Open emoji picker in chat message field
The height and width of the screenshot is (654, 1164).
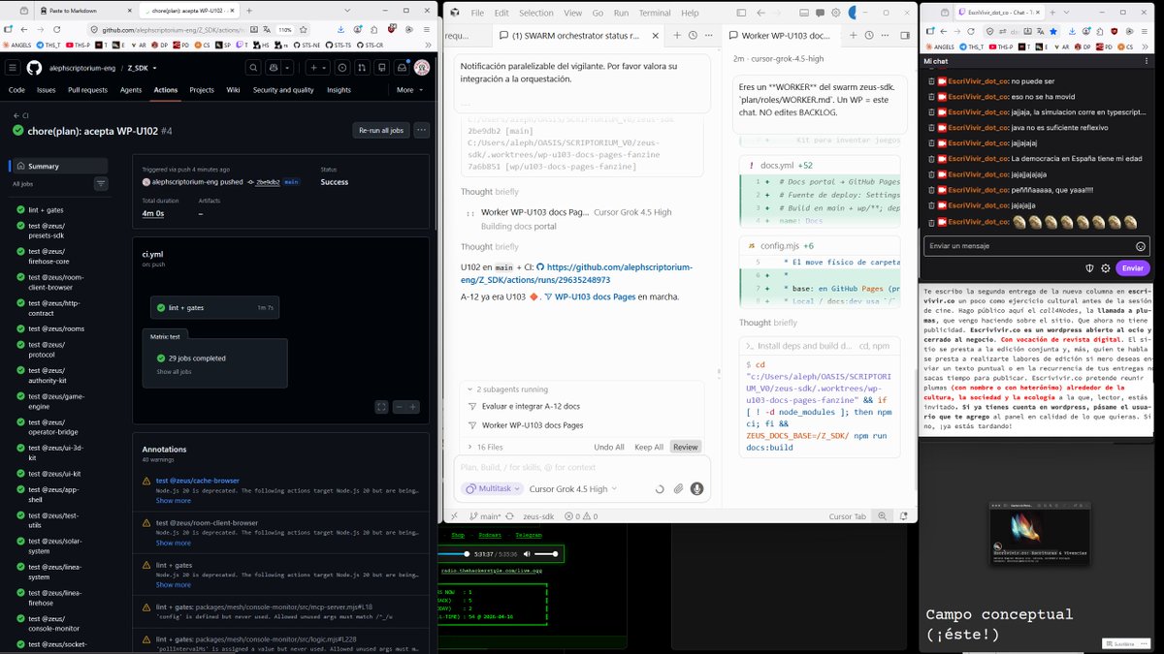click(x=1141, y=246)
